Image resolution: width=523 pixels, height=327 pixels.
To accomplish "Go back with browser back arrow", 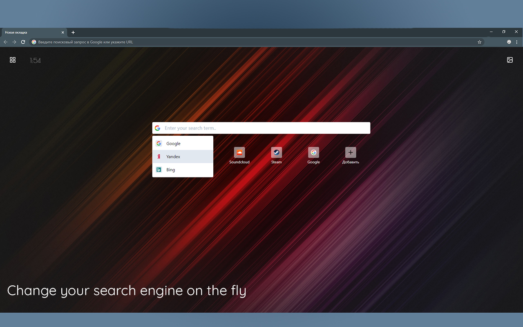I will click(x=6, y=42).
